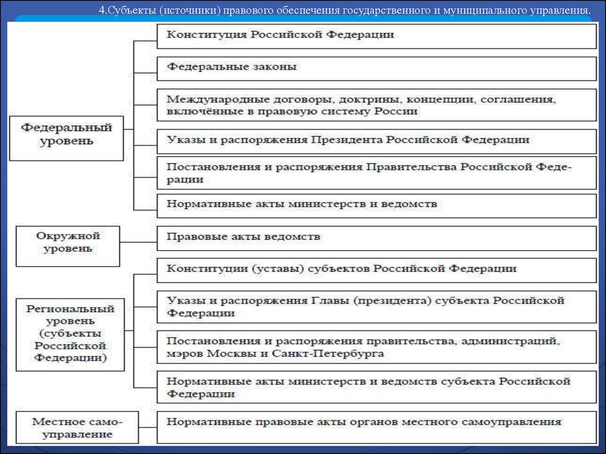This screenshot has width=606, height=454.
Task: Click Указы и распоряжения Главы субъекта box
Action: [376, 306]
